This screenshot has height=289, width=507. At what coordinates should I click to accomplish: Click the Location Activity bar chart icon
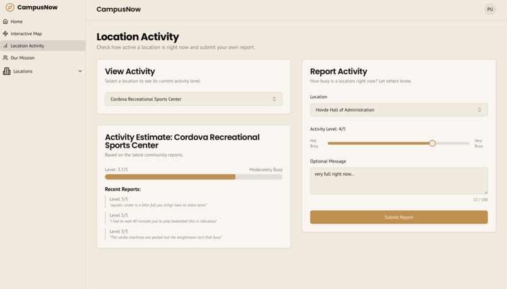(5, 45)
